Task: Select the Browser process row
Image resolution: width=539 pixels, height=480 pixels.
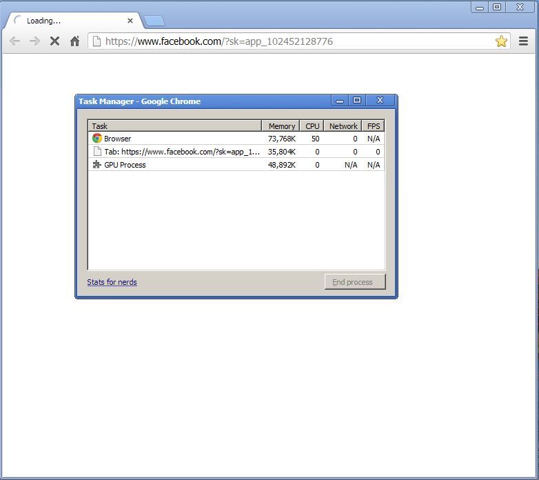Action: pos(236,139)
